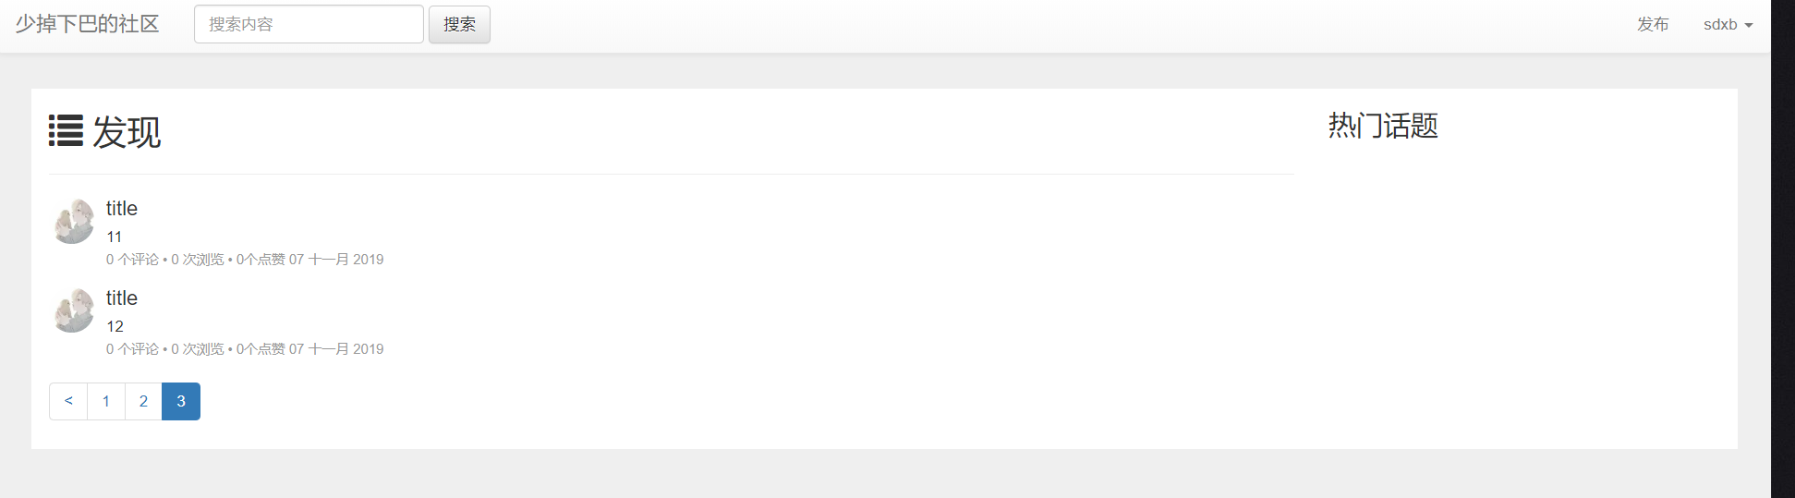Click the list icon beside 发现
Screen dimensions: 1795x498
(66, 130)
